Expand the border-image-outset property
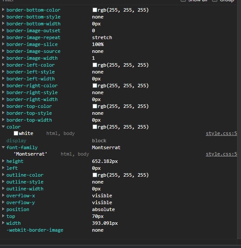 click(x=3, y=30)
